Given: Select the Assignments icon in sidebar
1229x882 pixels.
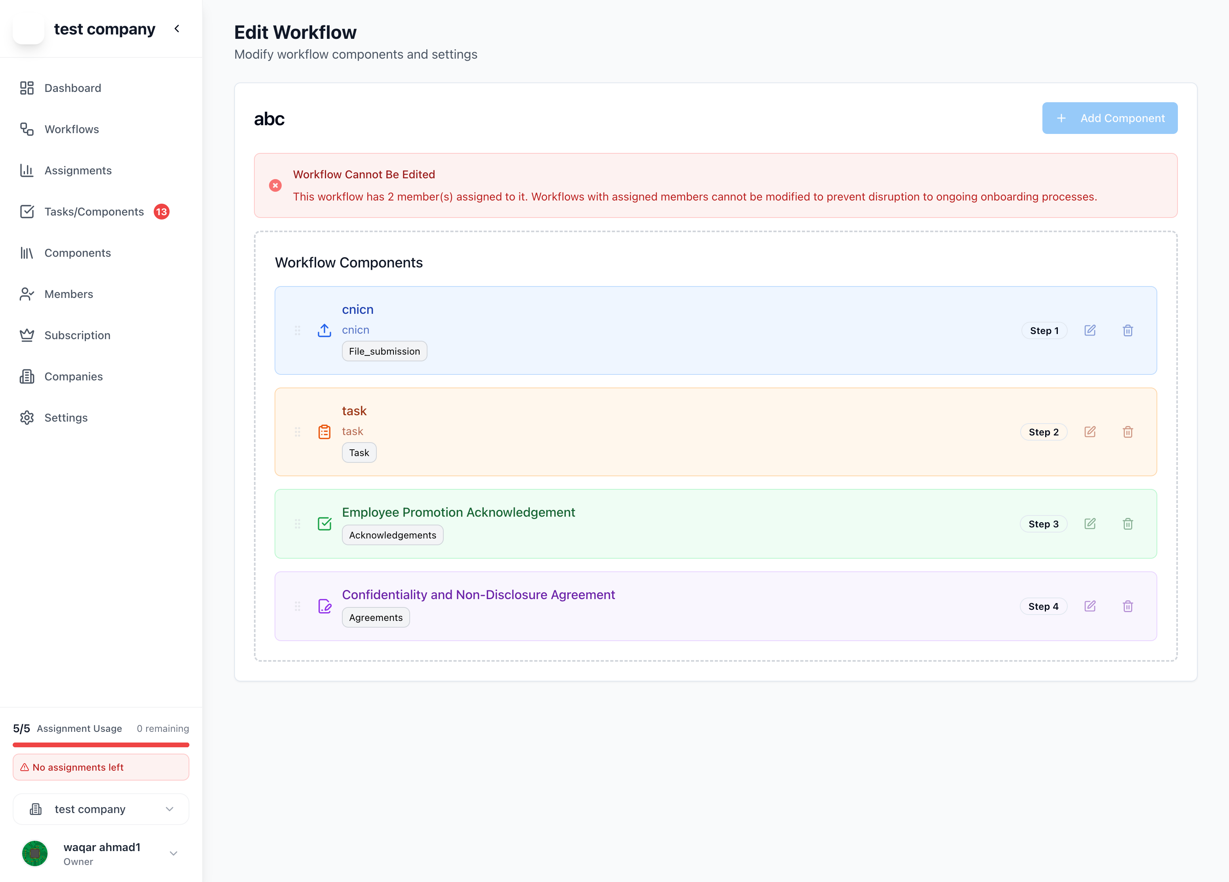Looking at the screenshot, I should click(27, 170).
